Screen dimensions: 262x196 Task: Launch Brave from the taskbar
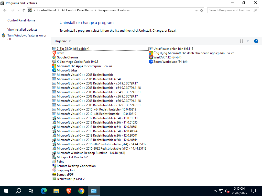69,191
